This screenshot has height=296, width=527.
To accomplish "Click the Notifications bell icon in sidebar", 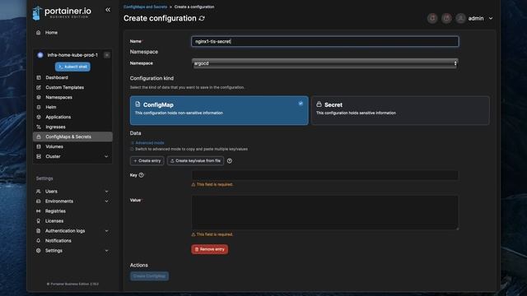I will pyautogui.click(x=39, y=241).
